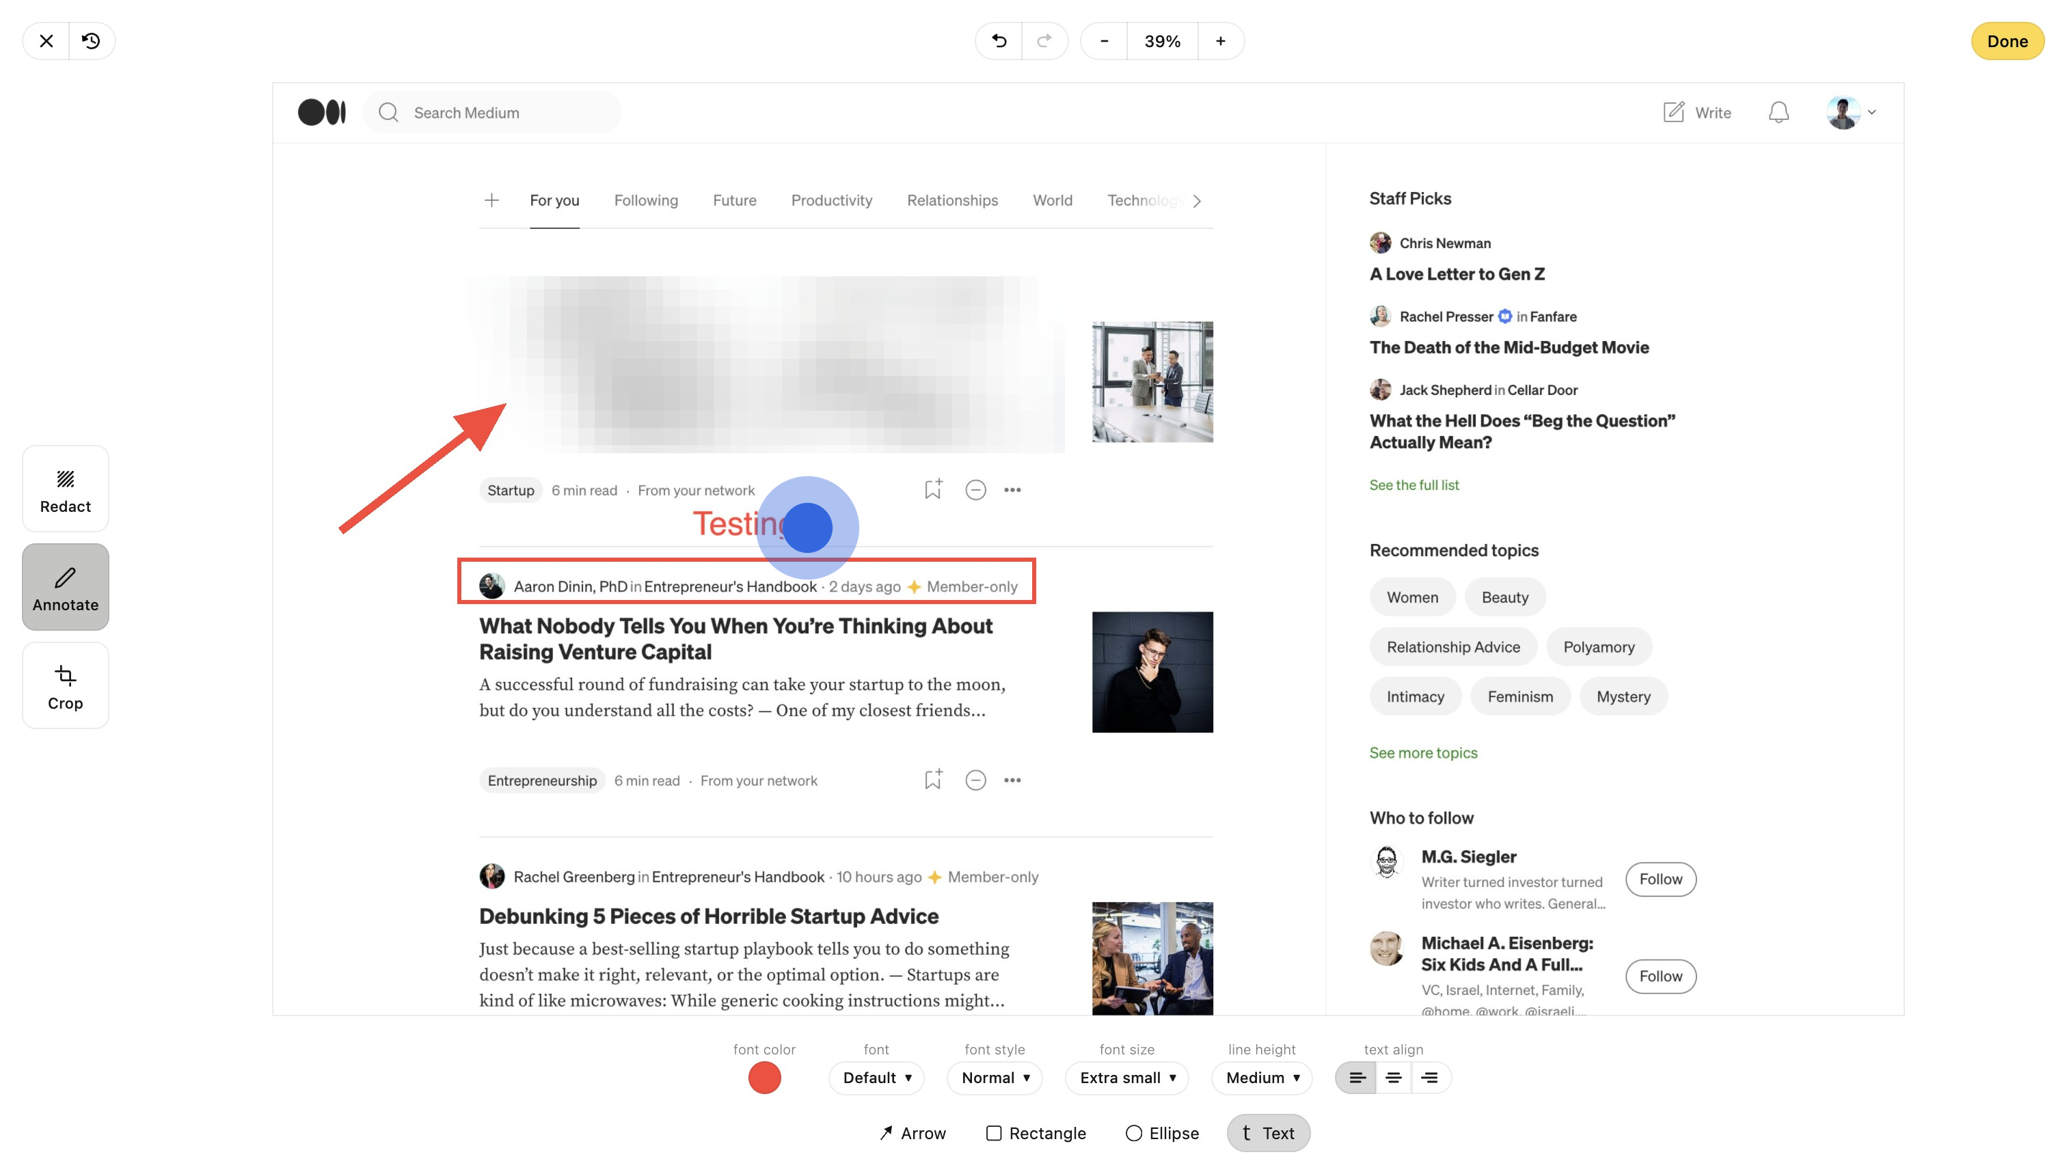The height and width of the screenshot is (1174, 2067).
Task: Open the font Default dropdown
Action: (x=877, y=1078)
